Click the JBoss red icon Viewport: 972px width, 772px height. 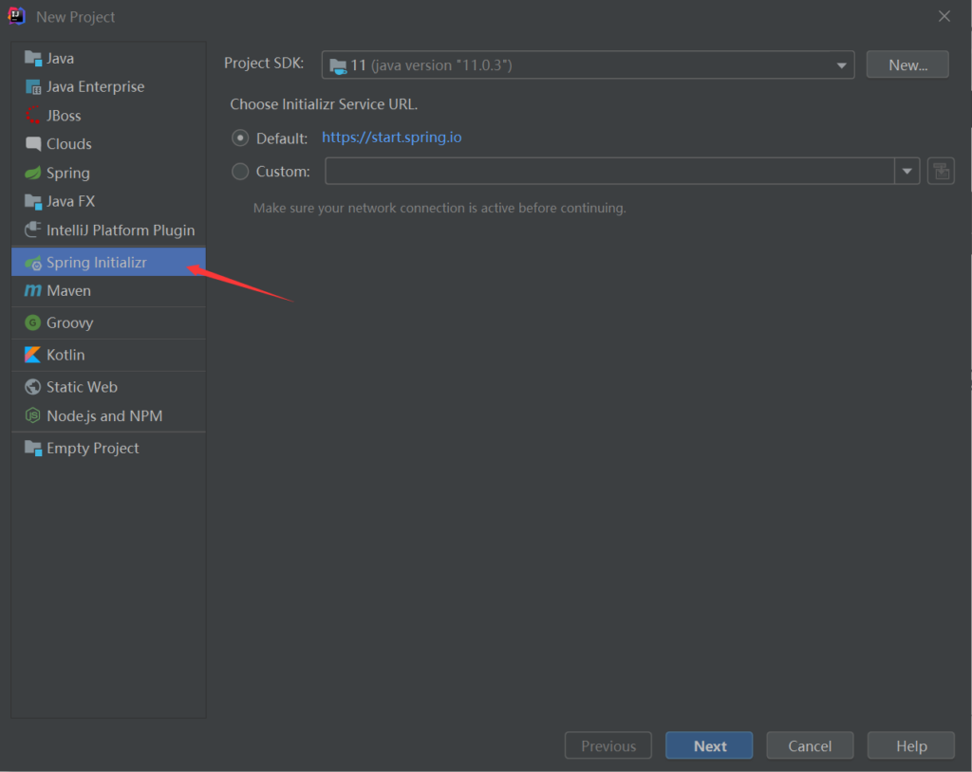pyautogui.click(x=33, y=116)
